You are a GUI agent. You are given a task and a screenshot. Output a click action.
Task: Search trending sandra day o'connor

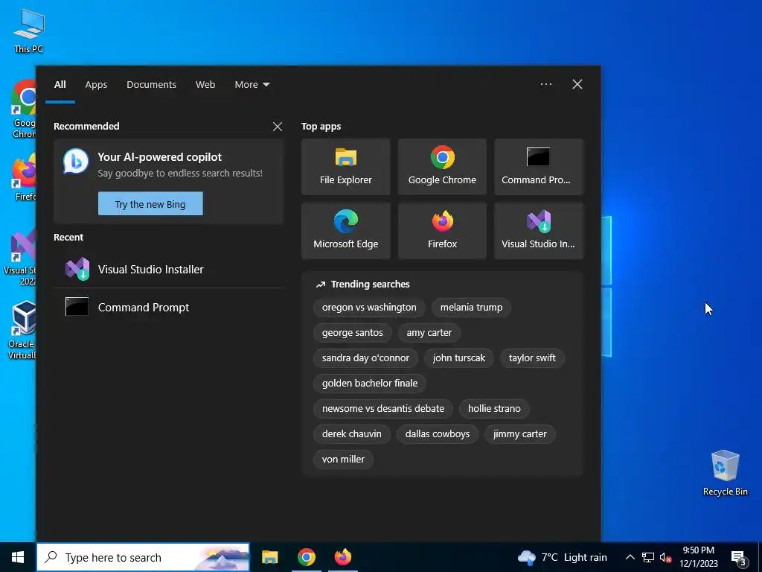365,358
